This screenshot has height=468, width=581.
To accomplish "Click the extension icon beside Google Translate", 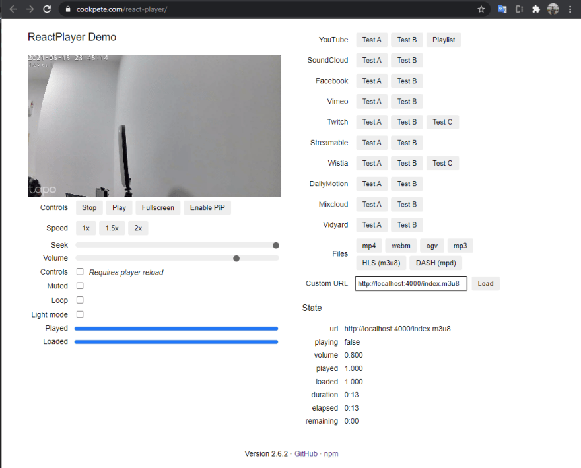I will coord(519,9).
